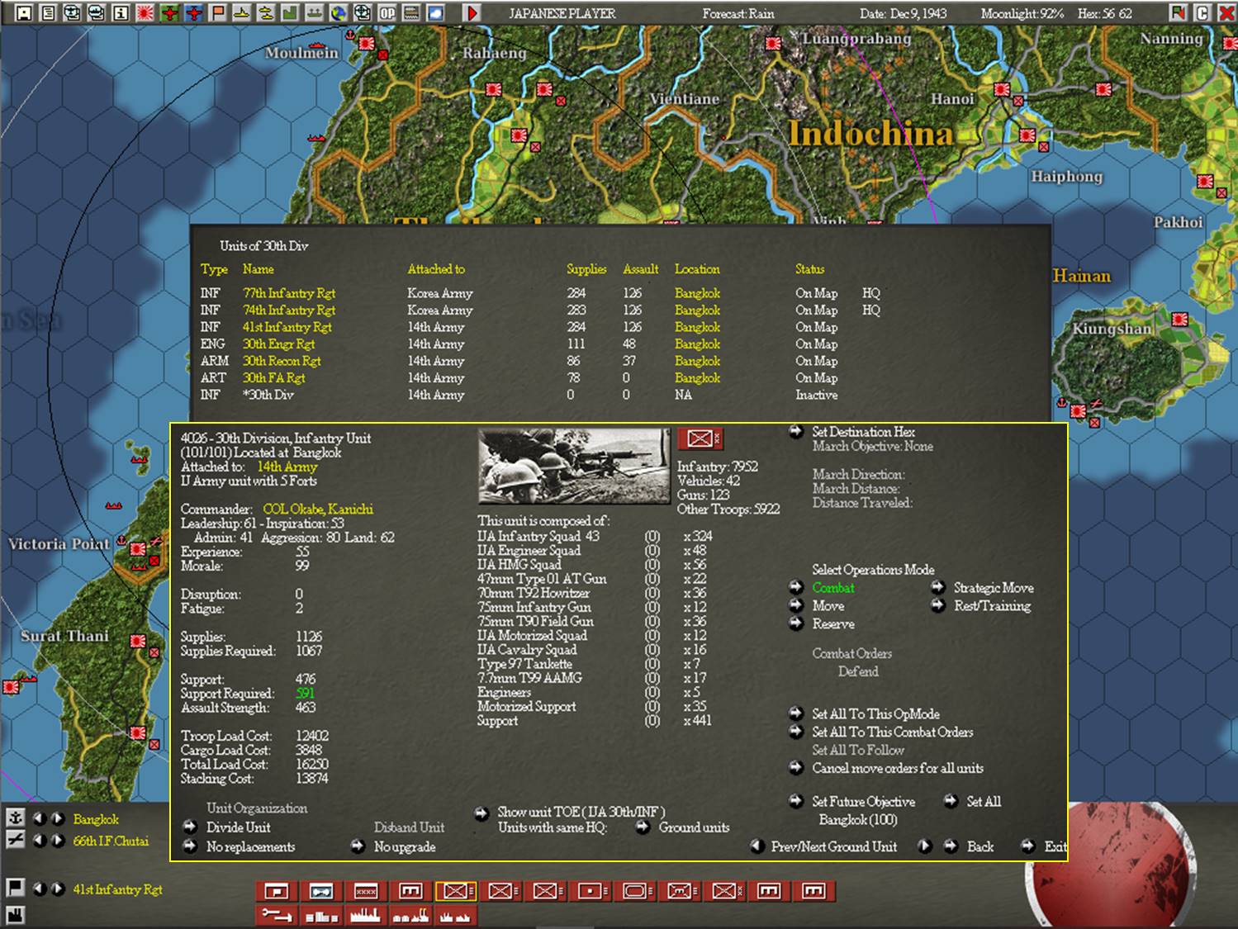Click previous arrow beside 66th I.F.Chutai
This screenshot has height=929, width=1238.
pos(39,841)
